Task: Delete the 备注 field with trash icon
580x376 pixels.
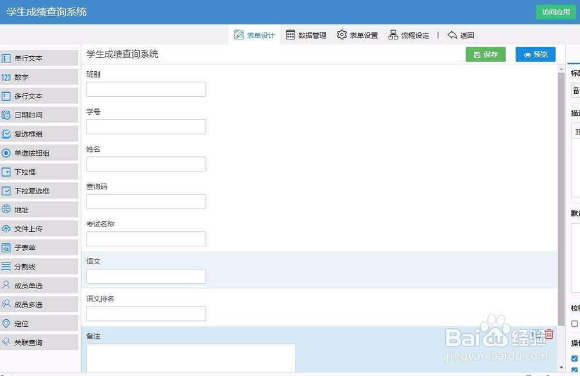Action: point(549,334)
